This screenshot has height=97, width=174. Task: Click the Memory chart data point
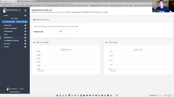pyautogui.click(x=41, y=53)
